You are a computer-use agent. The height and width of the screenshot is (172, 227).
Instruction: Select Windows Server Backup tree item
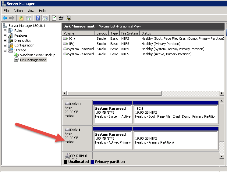click(38, 55)
